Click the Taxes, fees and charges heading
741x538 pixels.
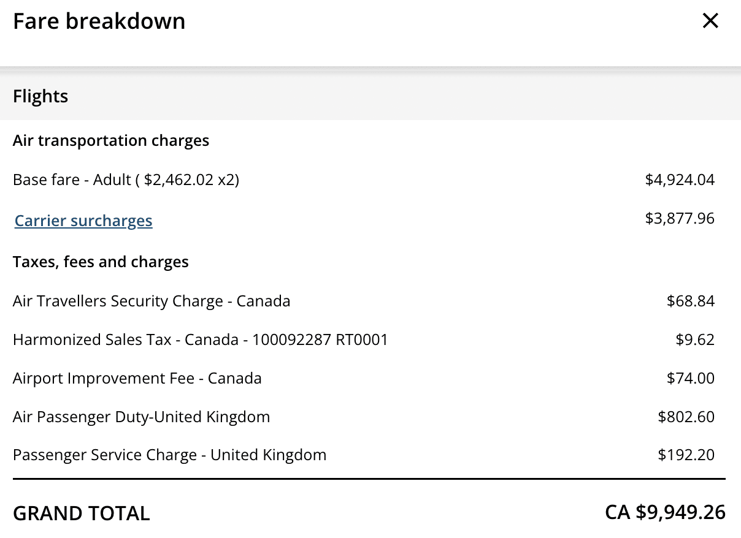pos(101,262)
